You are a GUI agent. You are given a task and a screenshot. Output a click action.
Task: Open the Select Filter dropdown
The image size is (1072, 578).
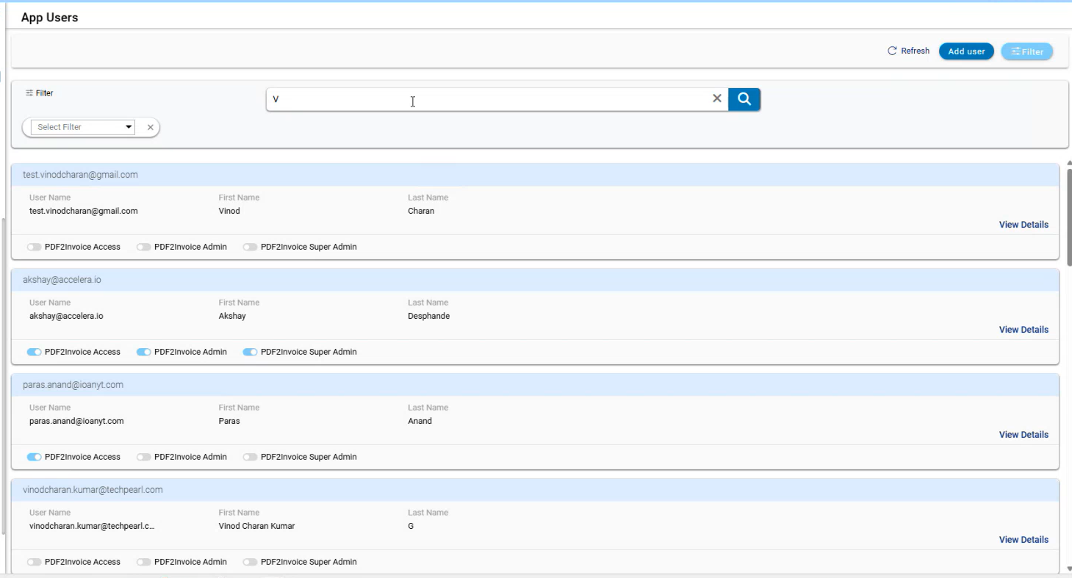pos(86,127)
